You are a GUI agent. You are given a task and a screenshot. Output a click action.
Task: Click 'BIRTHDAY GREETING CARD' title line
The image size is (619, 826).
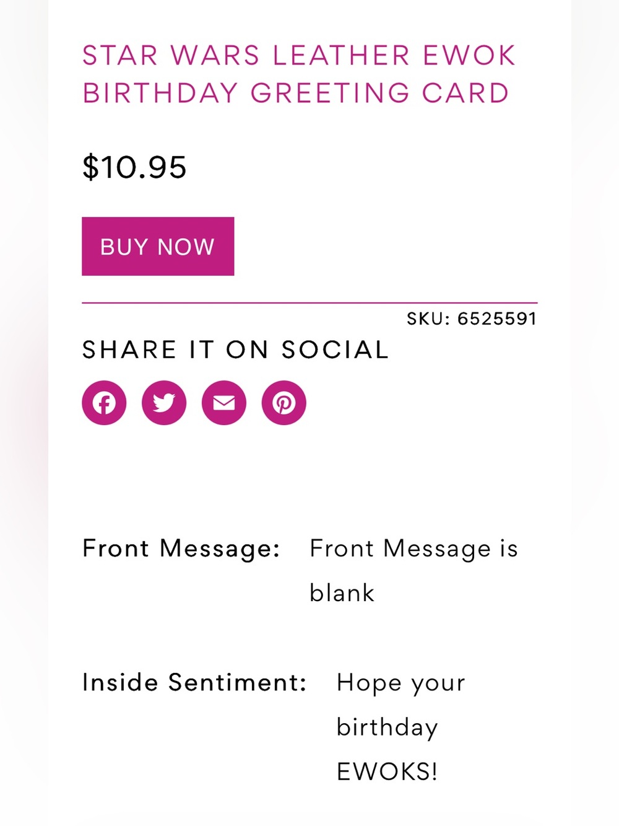click(296, 93)
